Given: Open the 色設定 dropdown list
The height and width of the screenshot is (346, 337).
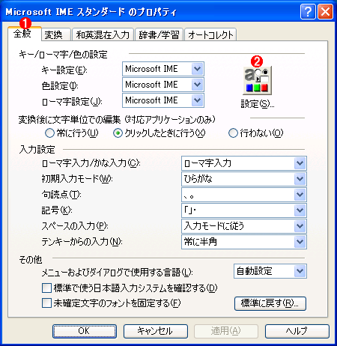Looking at the screenshot, I should (163, 85).
